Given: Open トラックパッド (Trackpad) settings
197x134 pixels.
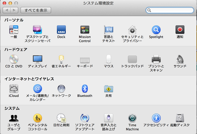Looking at the screenshot, I should tap(132, 59).
